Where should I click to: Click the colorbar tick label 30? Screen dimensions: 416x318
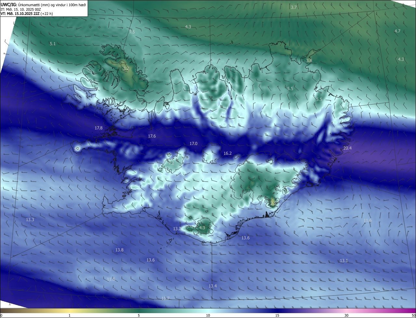(346, 315)
